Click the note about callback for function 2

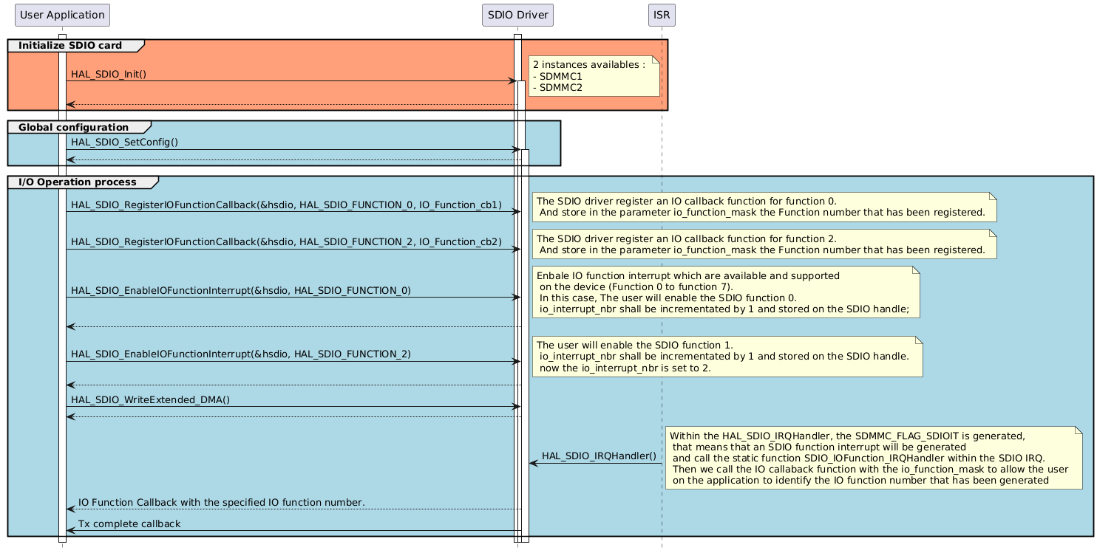(764, 244)
